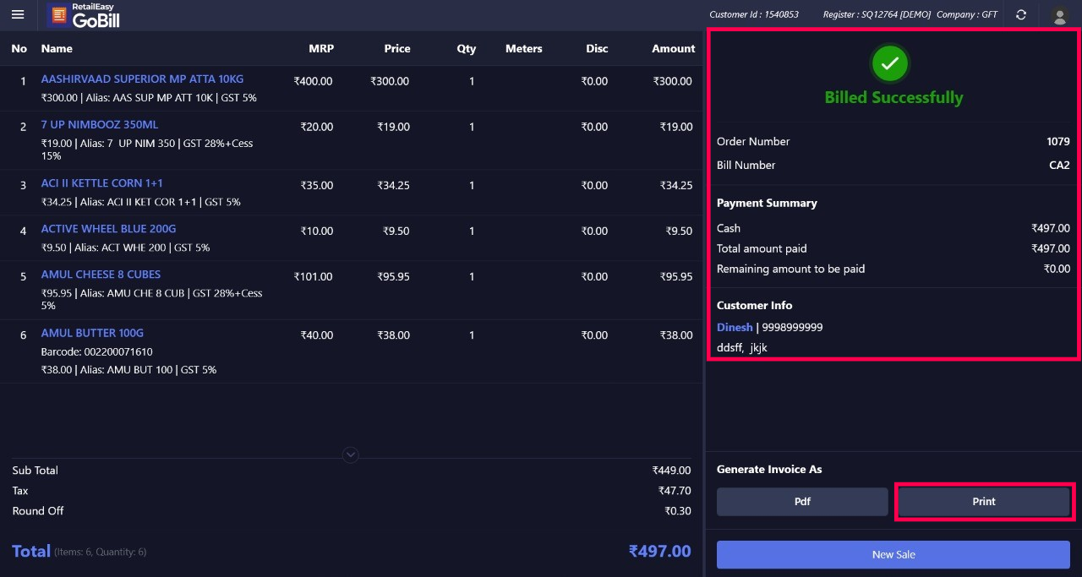Open 7 UP NIMBOOZ 350ML item

100,125
